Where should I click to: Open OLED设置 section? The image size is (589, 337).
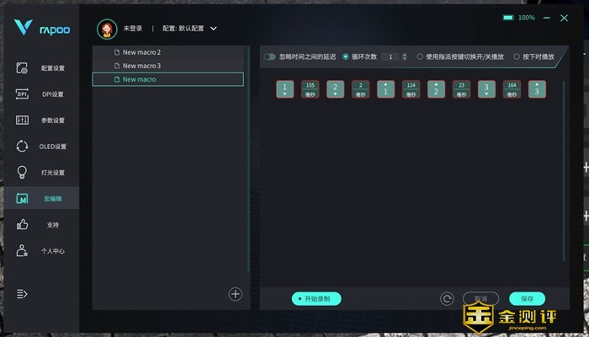click(x=40, y=147)
